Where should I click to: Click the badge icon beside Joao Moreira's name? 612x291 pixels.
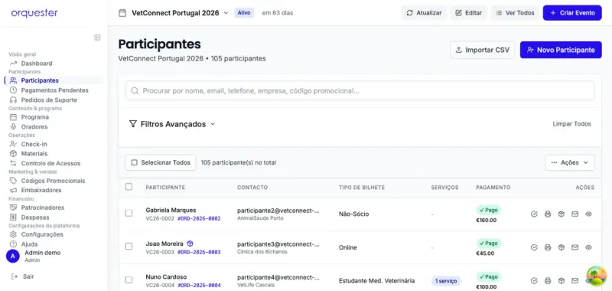click(x=190, y=244)
